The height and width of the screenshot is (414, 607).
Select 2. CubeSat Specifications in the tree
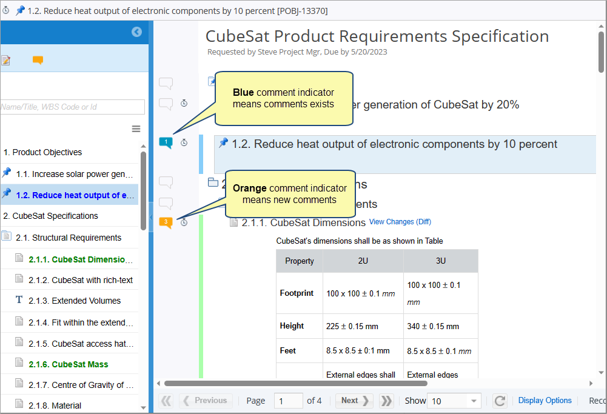pyautogui.click(x=50, y=216)
